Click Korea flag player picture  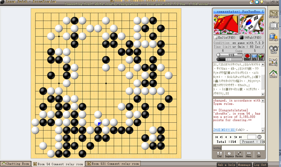tap(252, 24)
